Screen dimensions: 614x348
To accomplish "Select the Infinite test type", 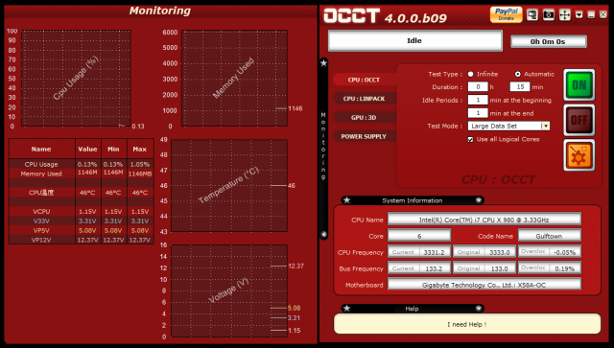I will [x=471, y=74].
